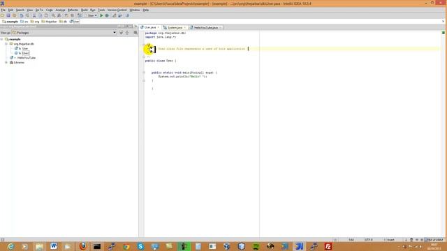Click the Open project toolbar icon
The width and height of the screenshot is (447, 251).
[3, 15]
